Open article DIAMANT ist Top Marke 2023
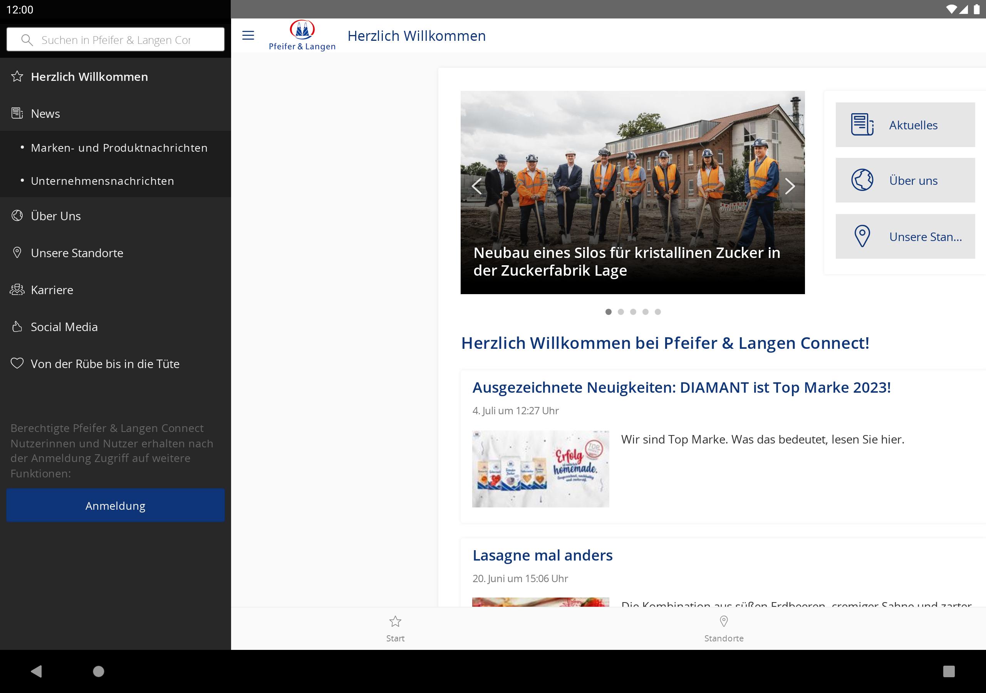 click(x=681, y=387)
